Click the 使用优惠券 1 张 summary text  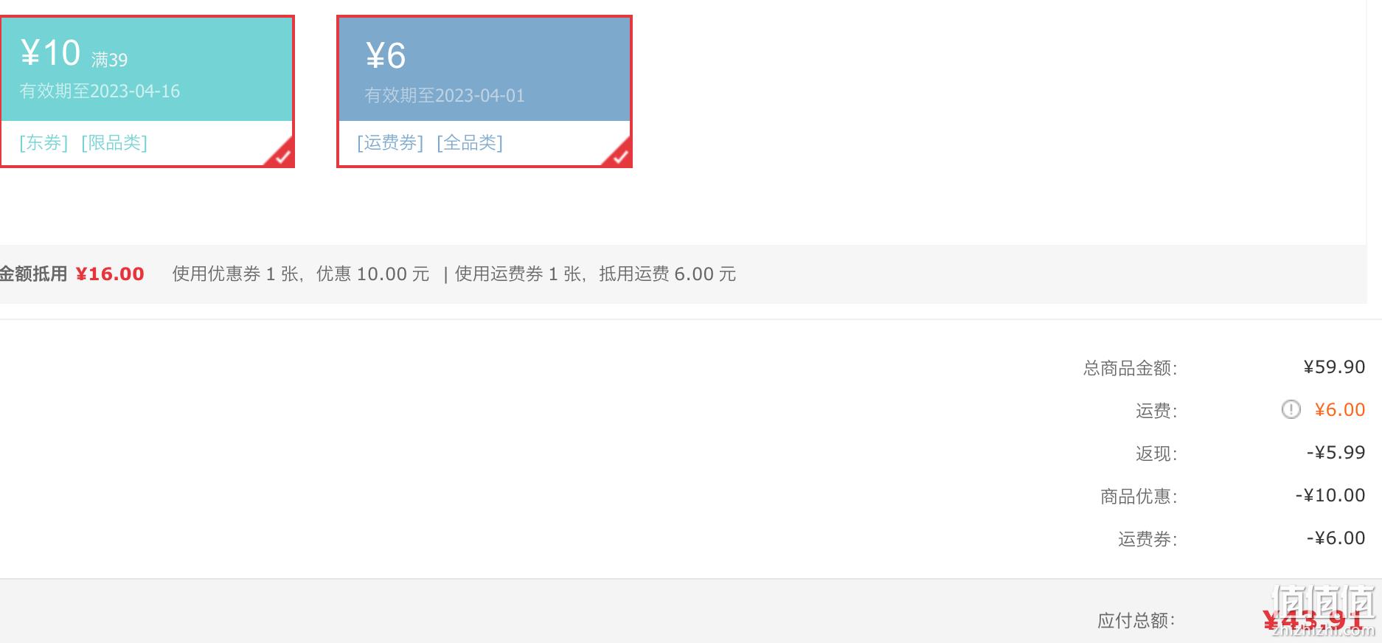[235, 274]
